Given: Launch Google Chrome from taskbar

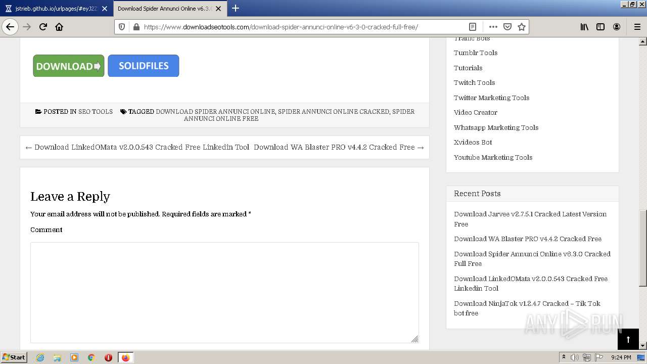Looking at the screenshot, I should 91,357.
